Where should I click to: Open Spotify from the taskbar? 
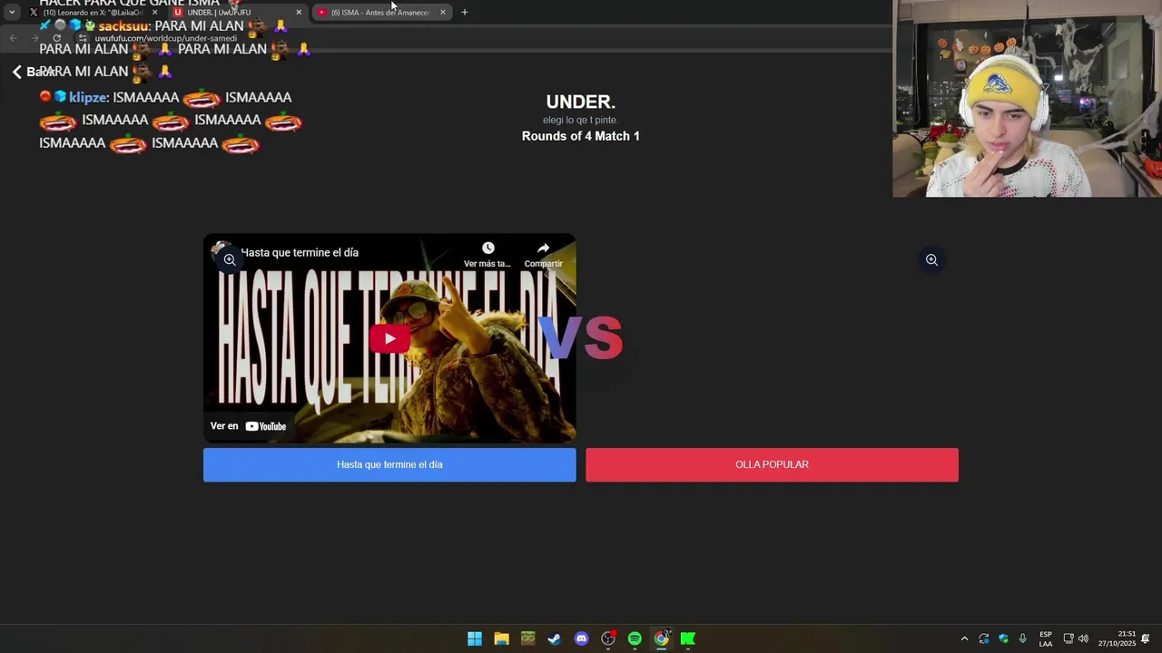pos(635,638)
